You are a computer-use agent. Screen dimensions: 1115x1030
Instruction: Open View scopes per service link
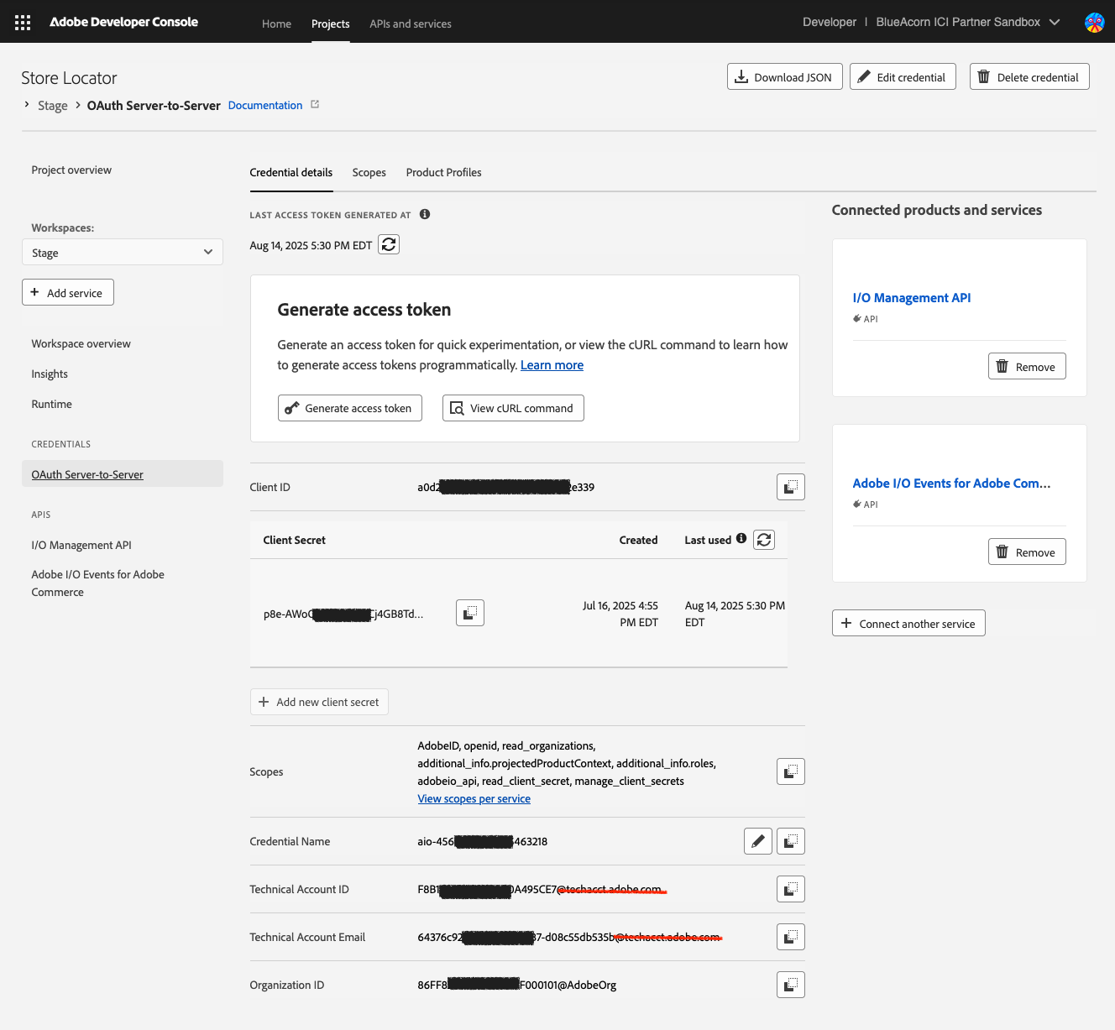474,798
